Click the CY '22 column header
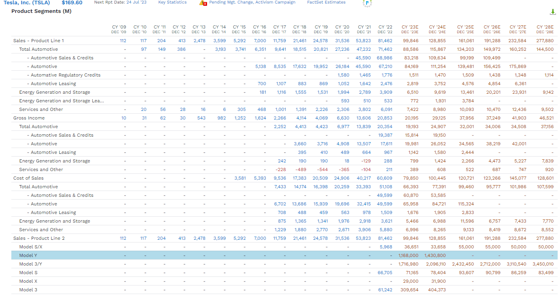Screen dimensions: 558x296 385,29
